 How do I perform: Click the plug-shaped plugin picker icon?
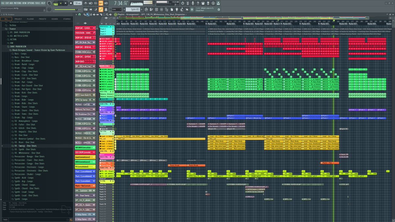[177, 10]
